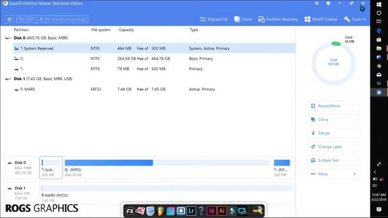
Task: Open the bracket frame icon in dock
Action: click(x=181, y=211)
